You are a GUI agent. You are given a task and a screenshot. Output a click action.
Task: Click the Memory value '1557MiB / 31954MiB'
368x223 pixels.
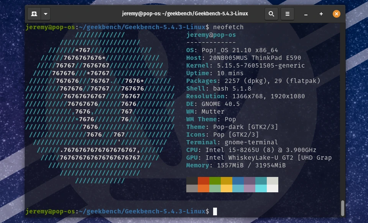click(251, 165)
